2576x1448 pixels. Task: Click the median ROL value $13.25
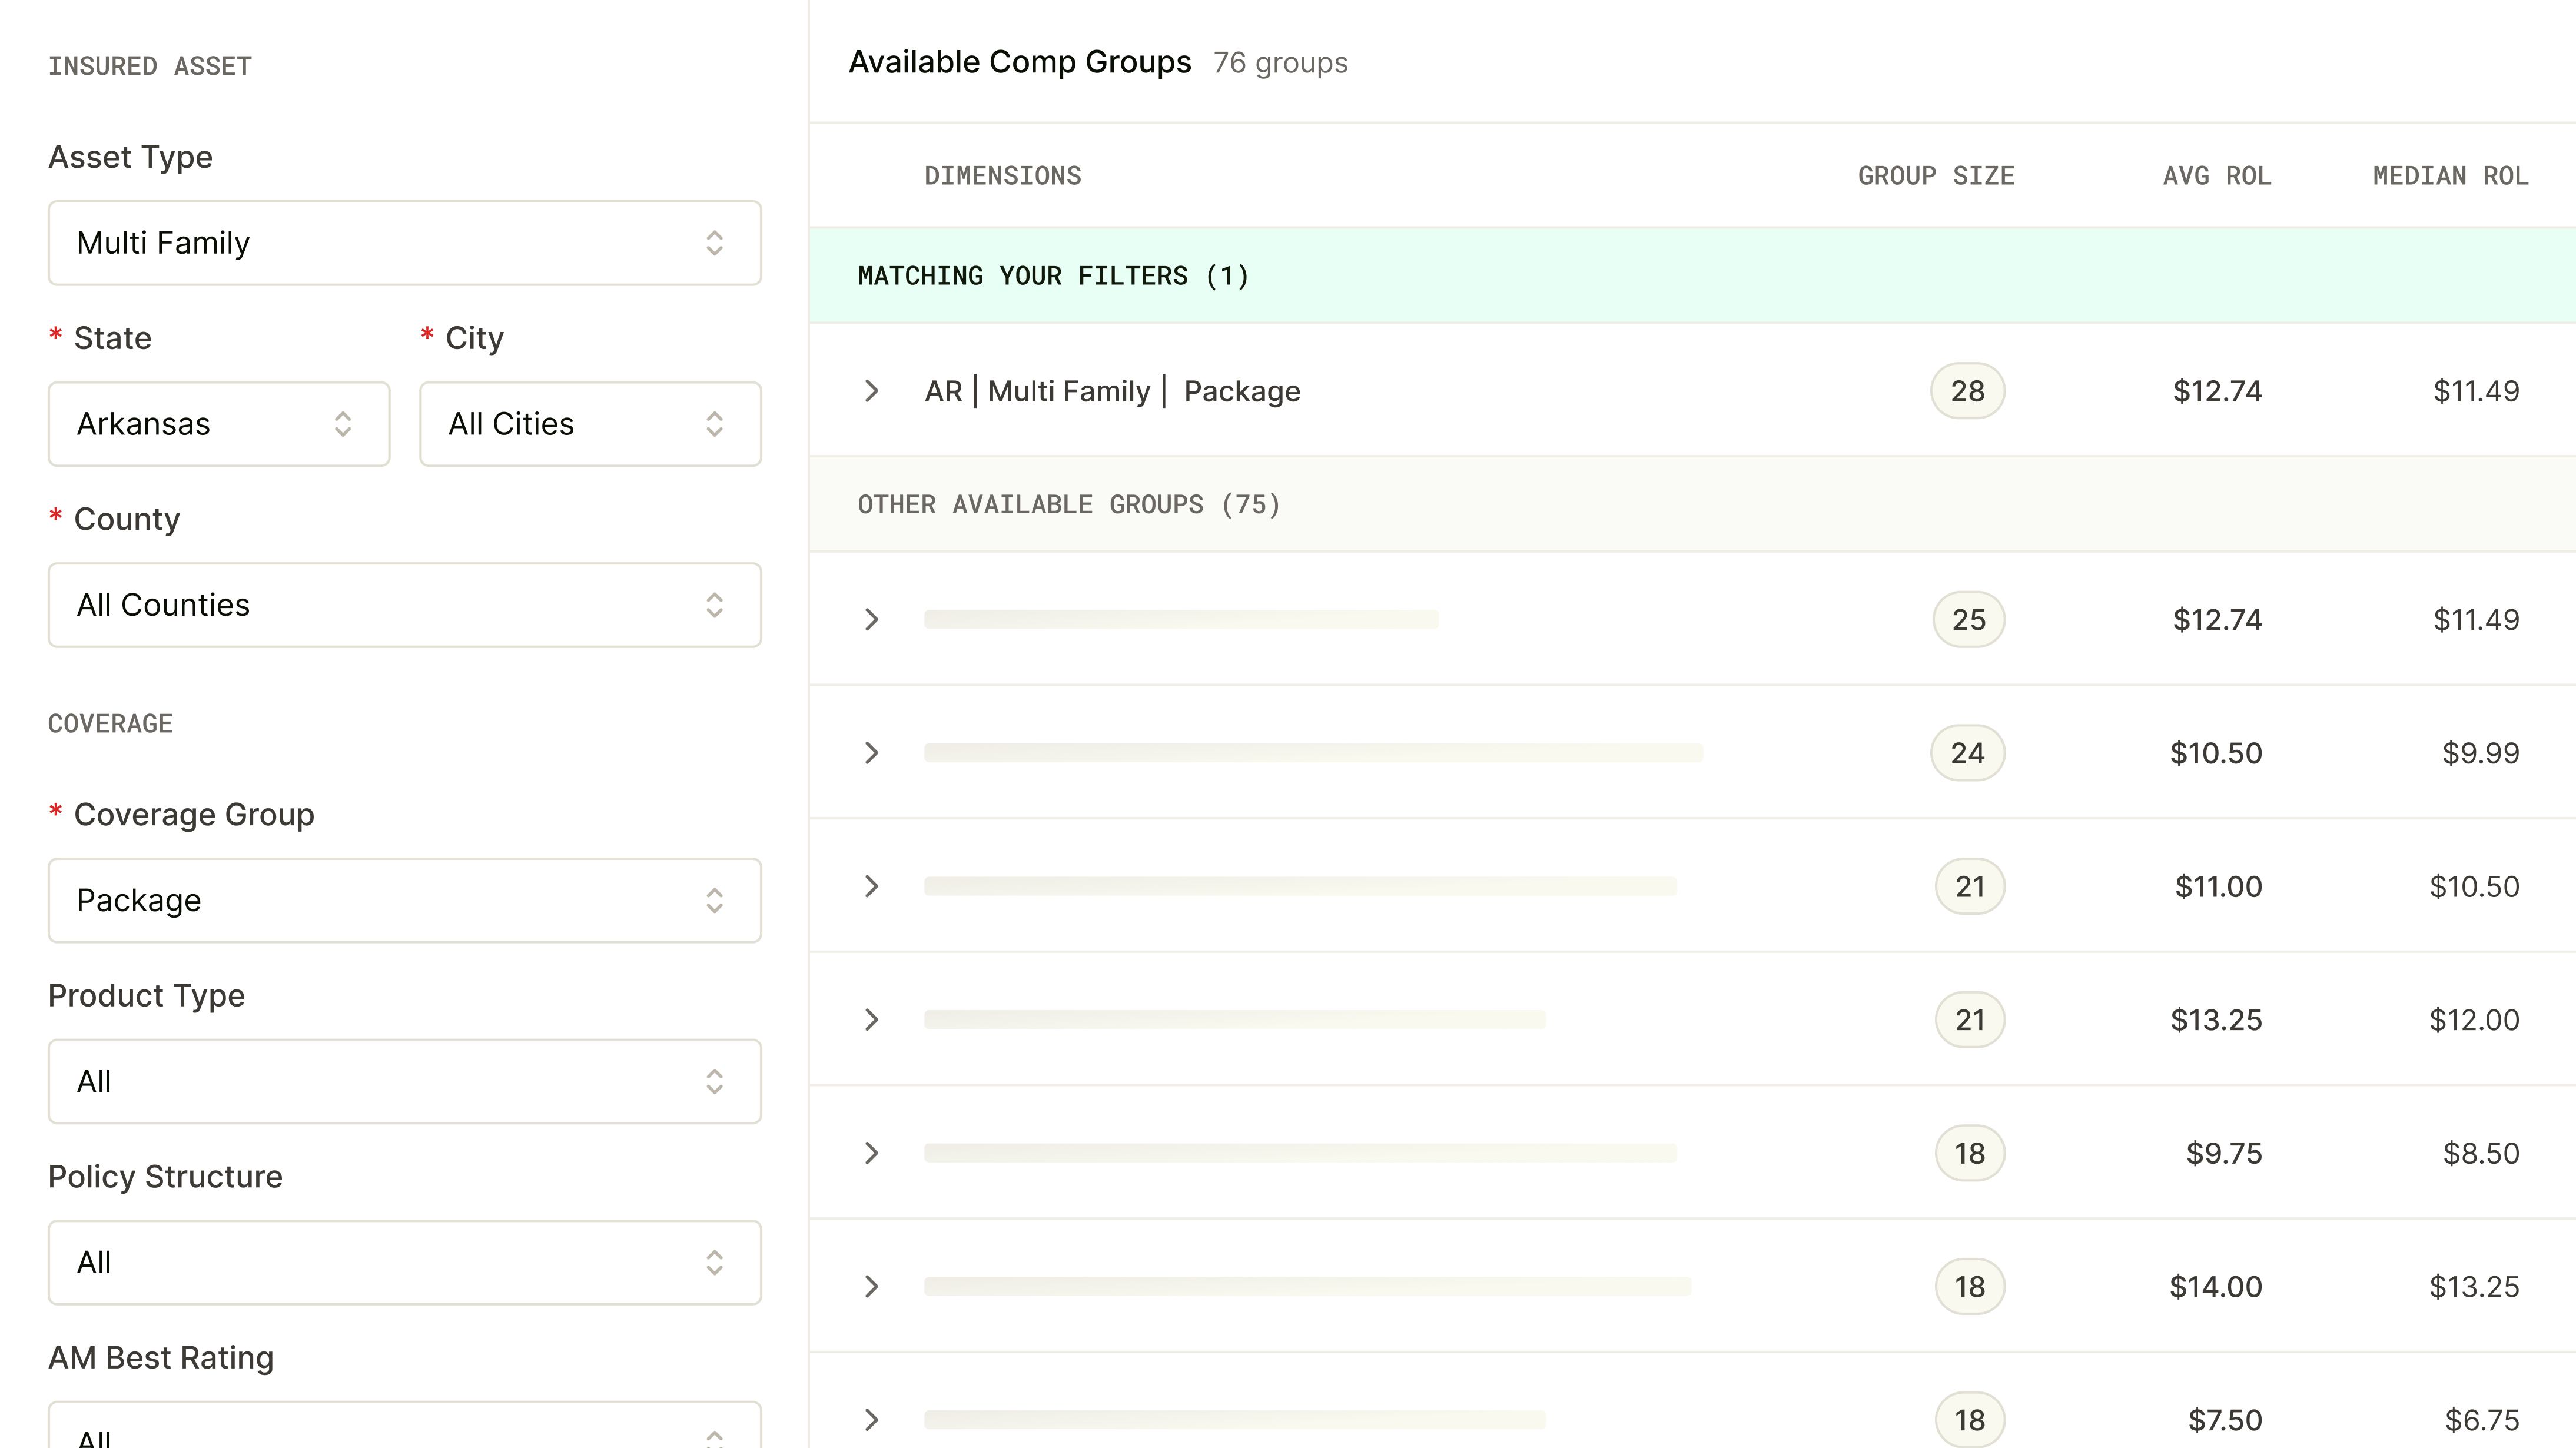click(2474, 1286)
